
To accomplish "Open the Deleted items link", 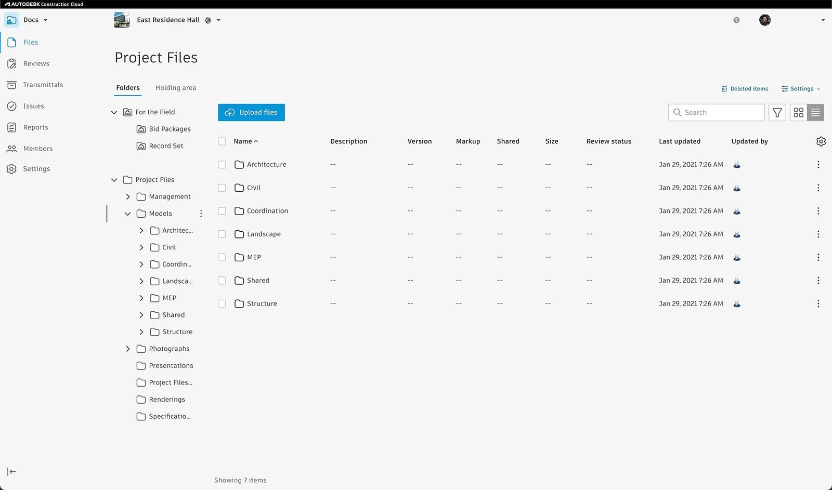I will click(x=745, y=89).
